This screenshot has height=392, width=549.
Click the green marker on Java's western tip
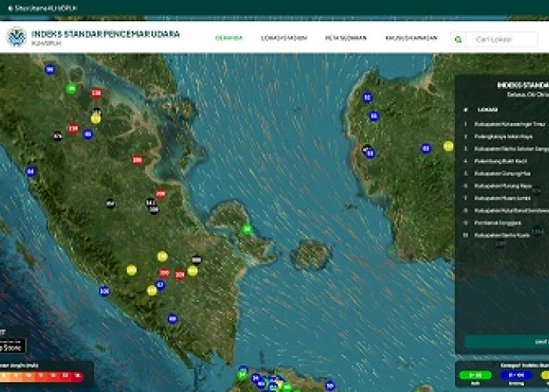coord(242,376)
